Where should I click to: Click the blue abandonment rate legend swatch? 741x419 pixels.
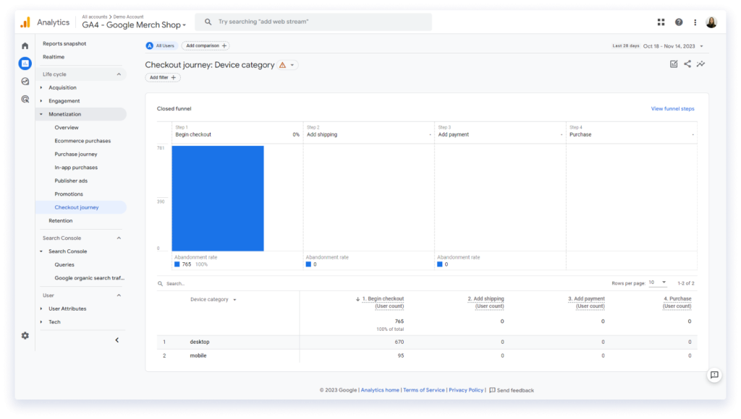pyautogui.click(x=176, y=265)
